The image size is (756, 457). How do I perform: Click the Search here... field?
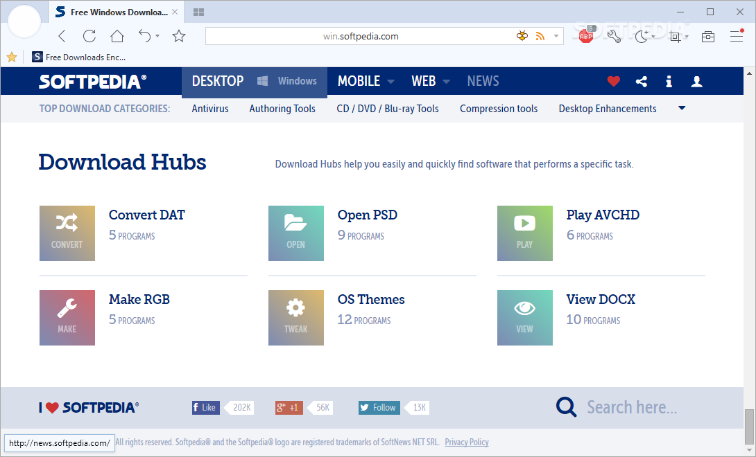click(x=632, y=407)
